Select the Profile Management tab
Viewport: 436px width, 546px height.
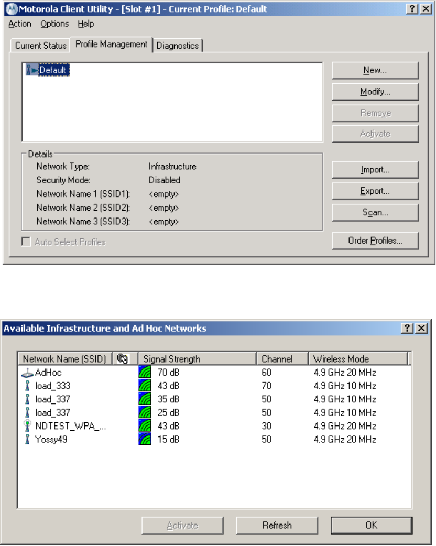[x=112, y=44]
